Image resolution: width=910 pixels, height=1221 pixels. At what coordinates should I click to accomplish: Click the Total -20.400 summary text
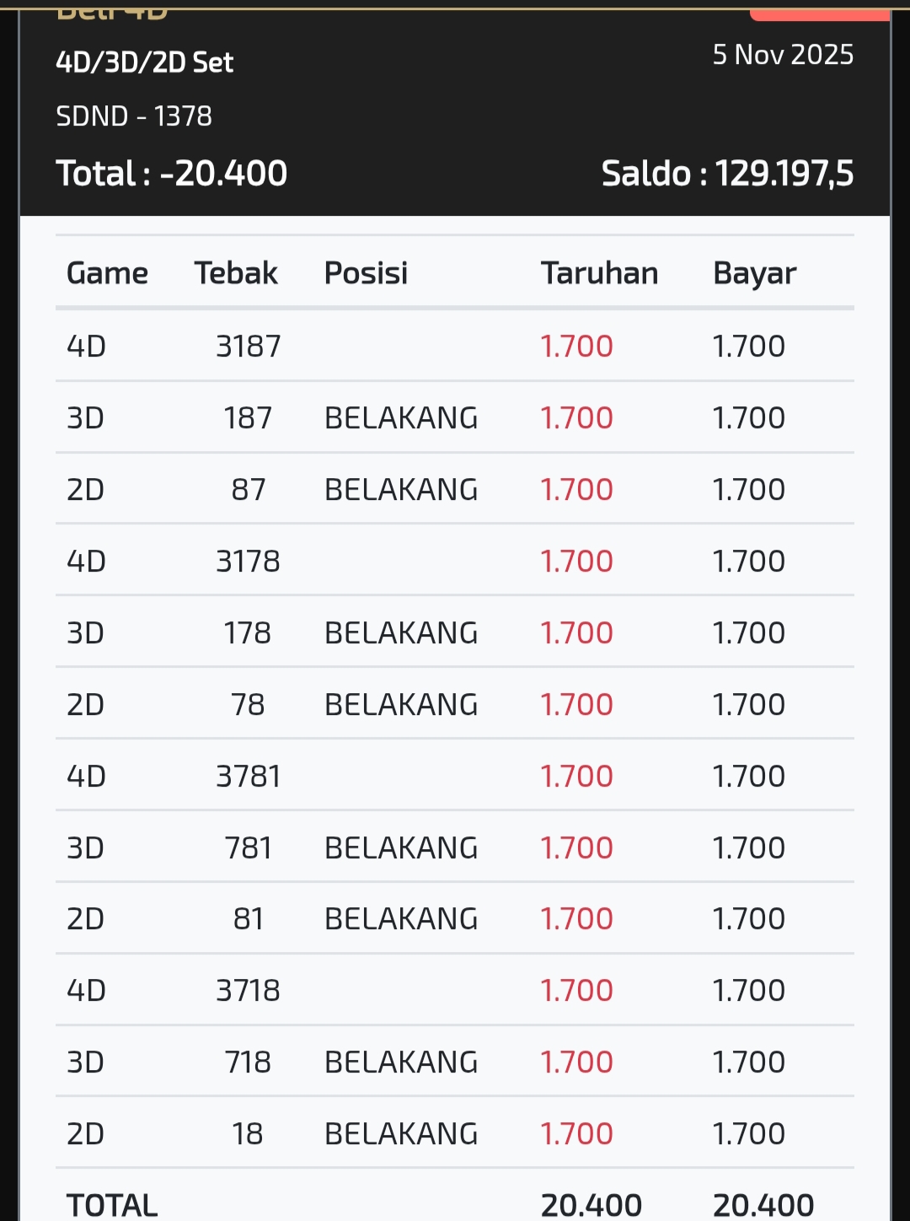(172, 174)
